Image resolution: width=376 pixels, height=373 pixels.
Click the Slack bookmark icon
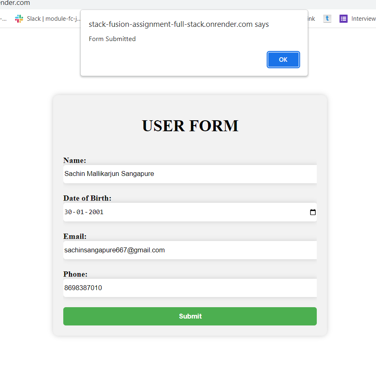pos(19,18)
